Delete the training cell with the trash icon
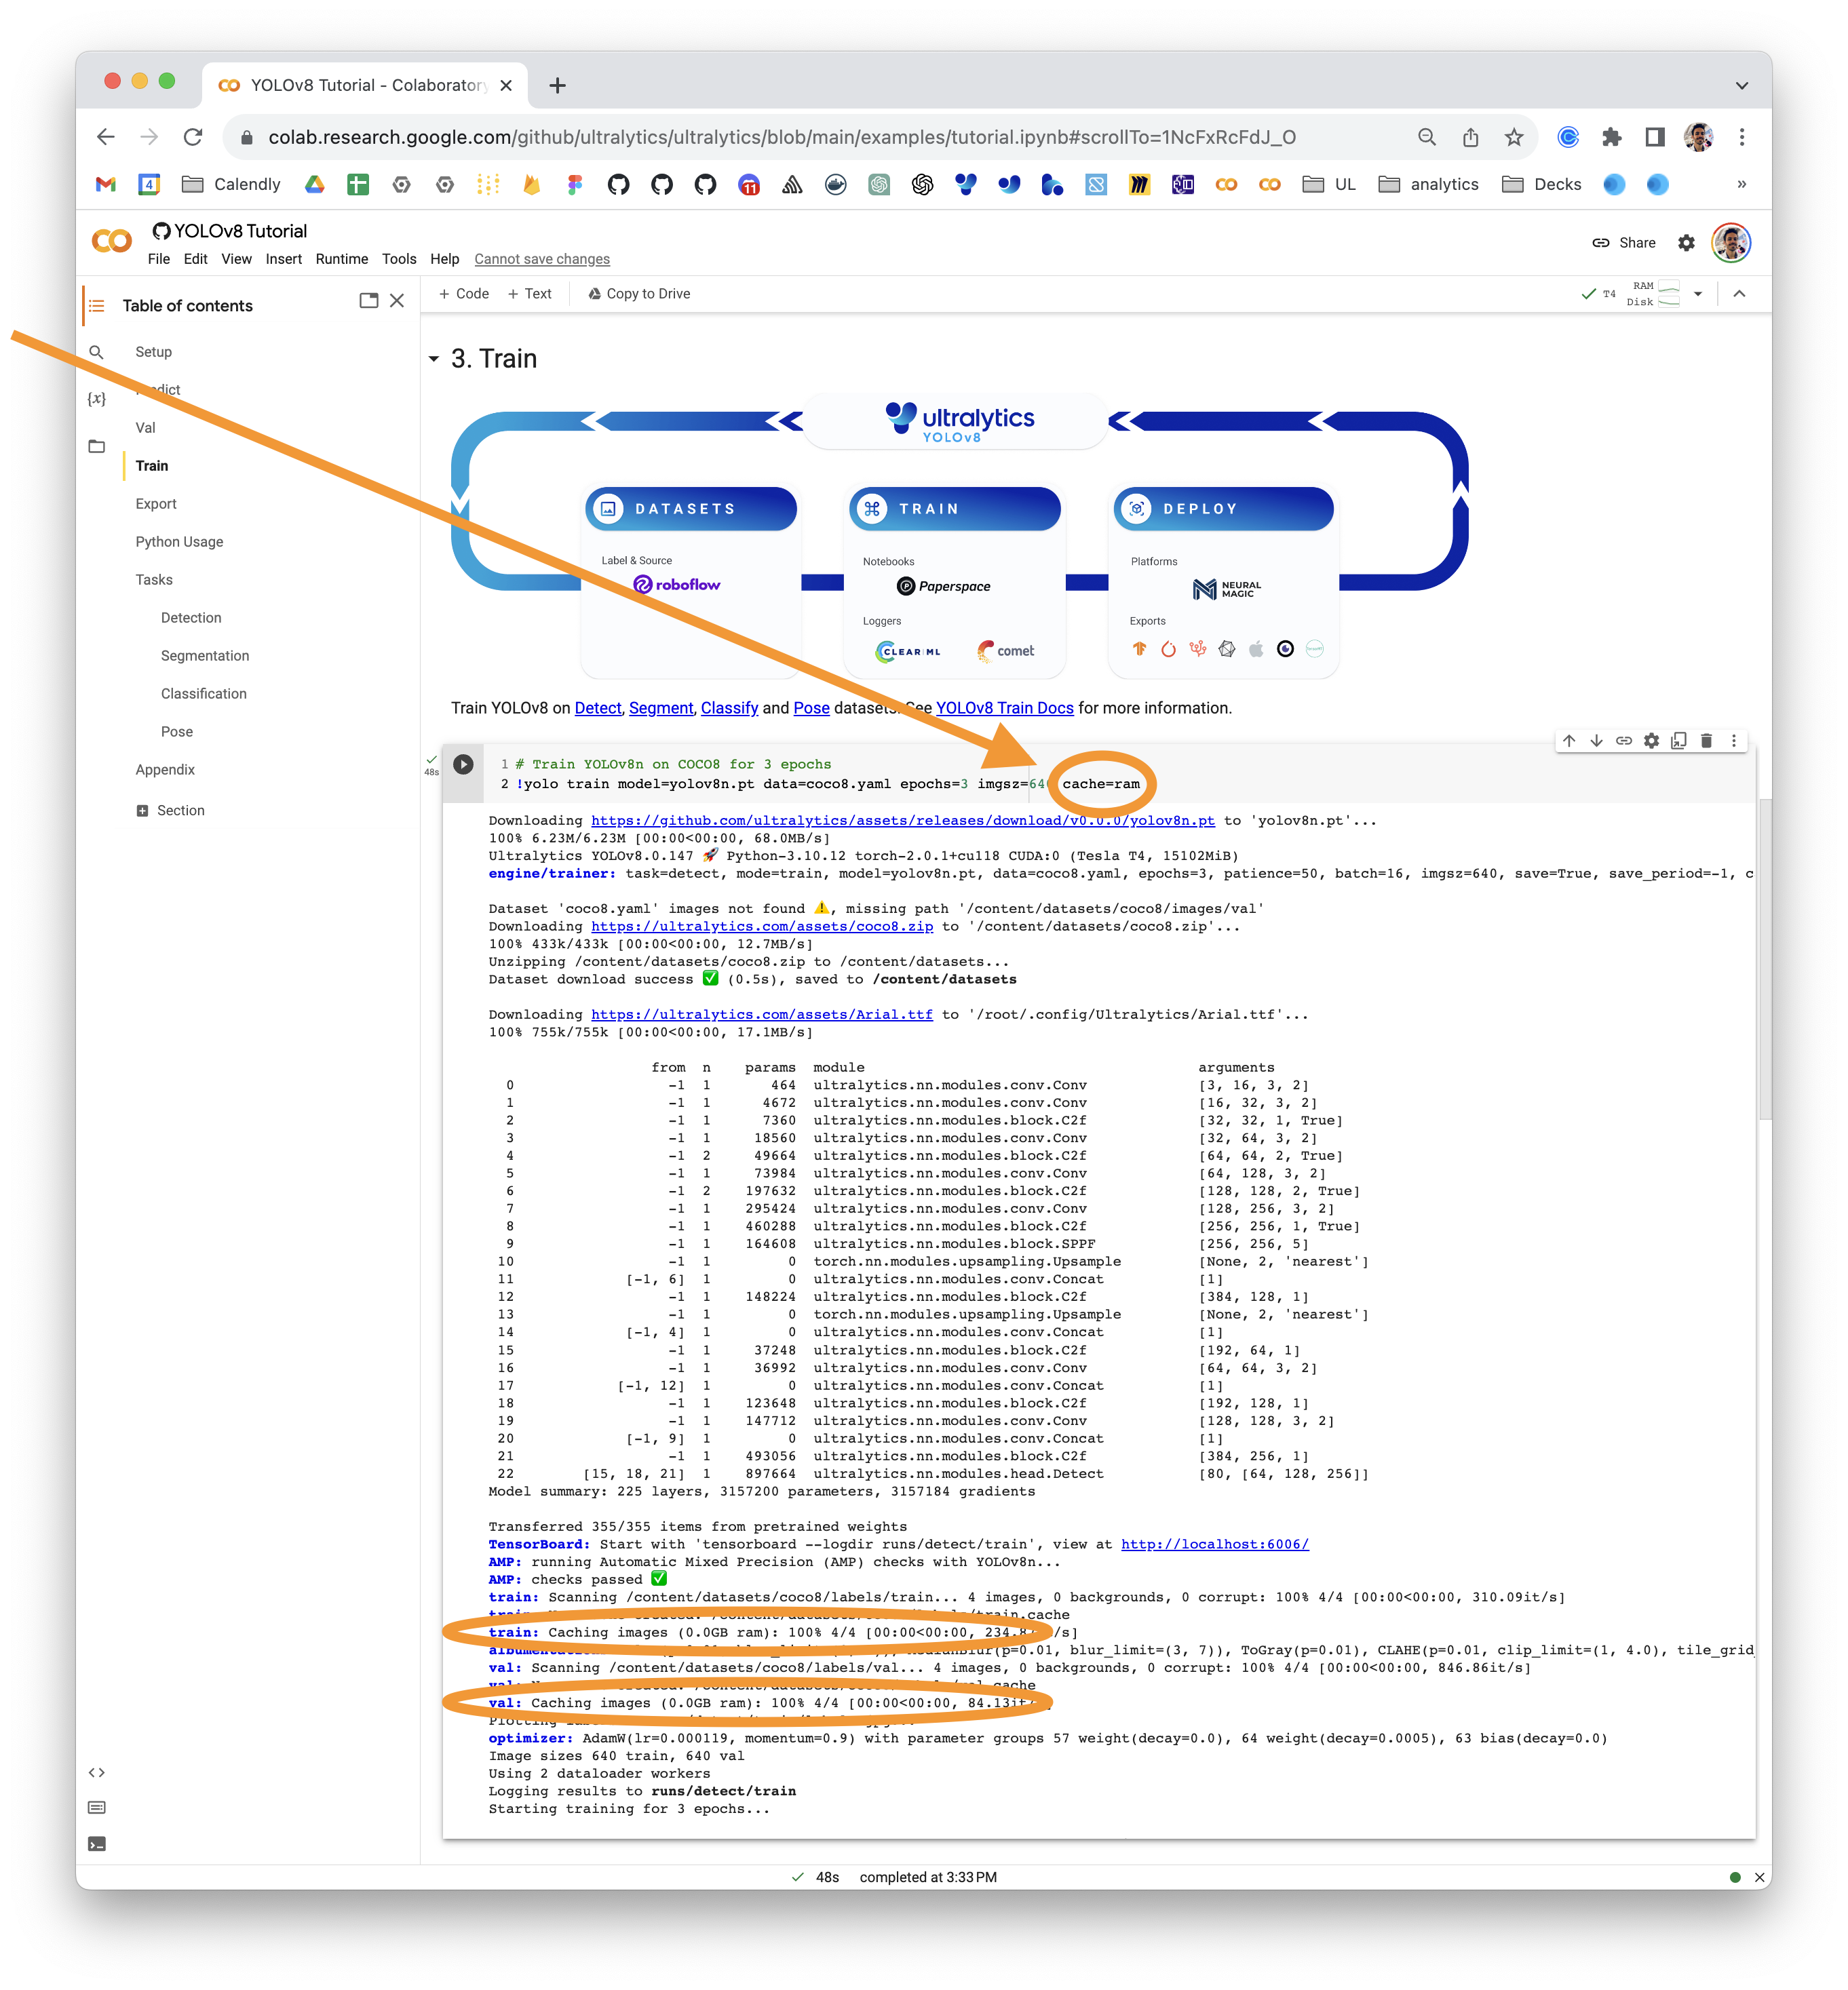This screenshot has height=1990, width=1848. (1708, 741)
